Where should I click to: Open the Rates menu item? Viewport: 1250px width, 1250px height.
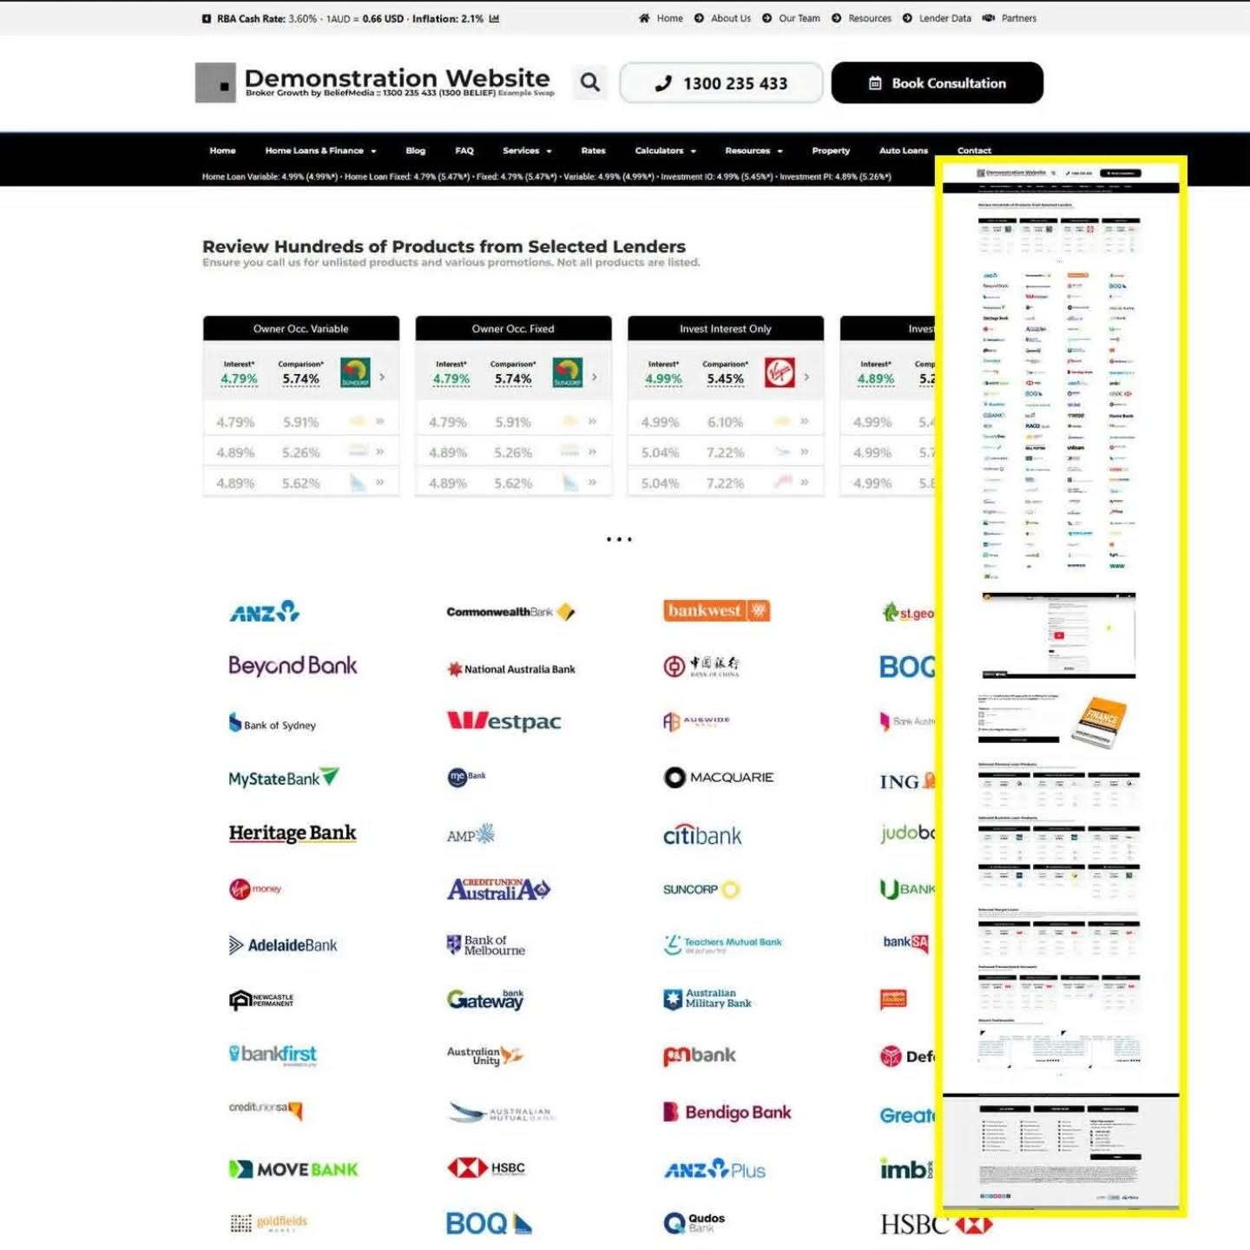point(593,151)
